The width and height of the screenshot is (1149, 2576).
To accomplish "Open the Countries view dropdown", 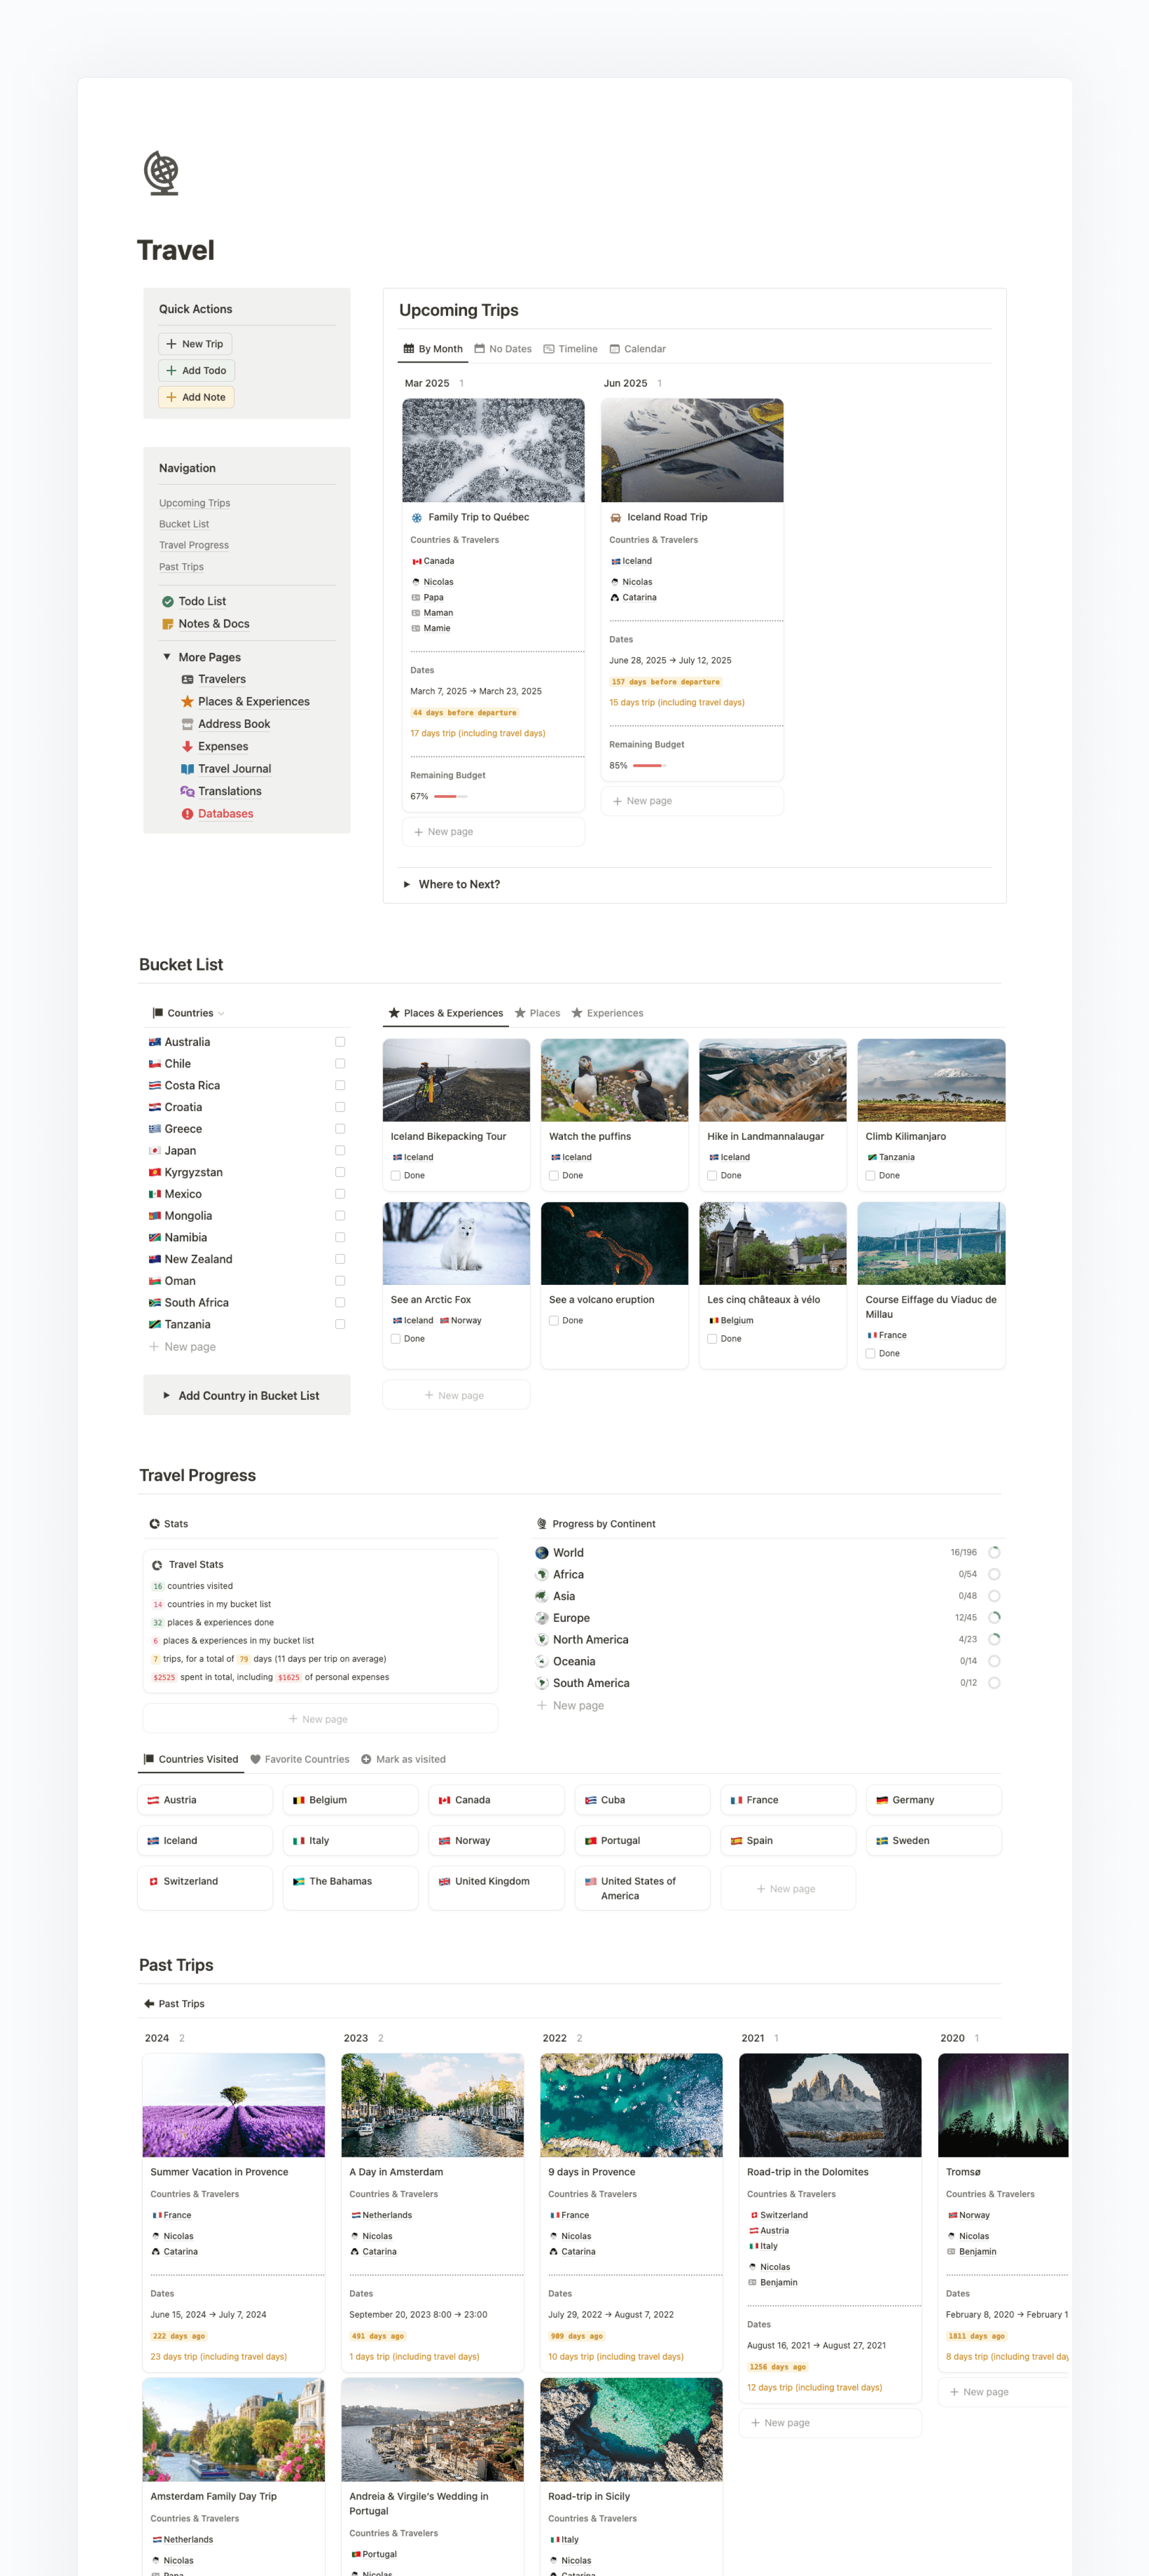I will click(189, 1013).
